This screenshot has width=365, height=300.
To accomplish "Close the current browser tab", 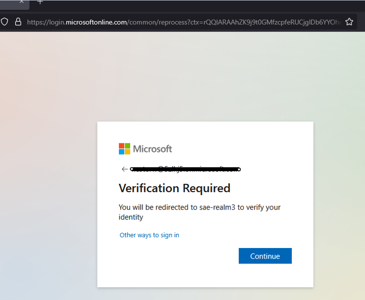I will (21, 2).
